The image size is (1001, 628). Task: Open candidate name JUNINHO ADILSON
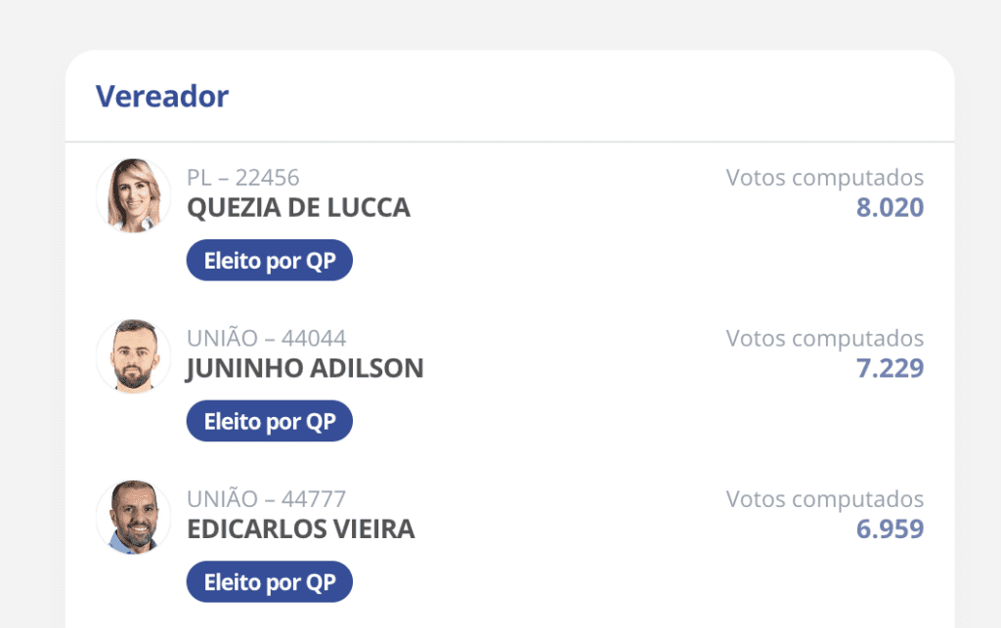point(305,368)
